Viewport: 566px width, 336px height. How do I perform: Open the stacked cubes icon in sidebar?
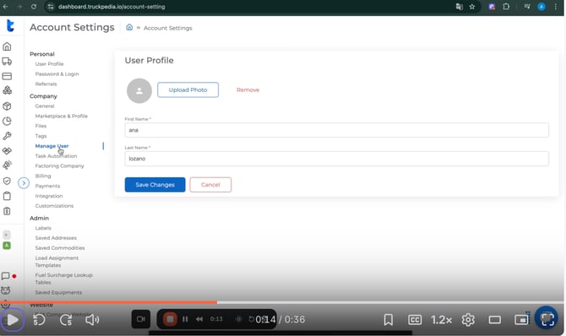[7, 90]
